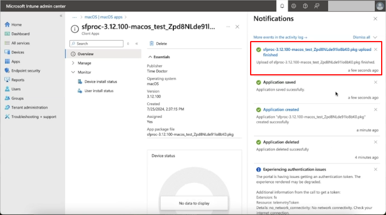Dismiss the upload finished notification
This screenshot has height=215, width=386.
click(376, 50)
